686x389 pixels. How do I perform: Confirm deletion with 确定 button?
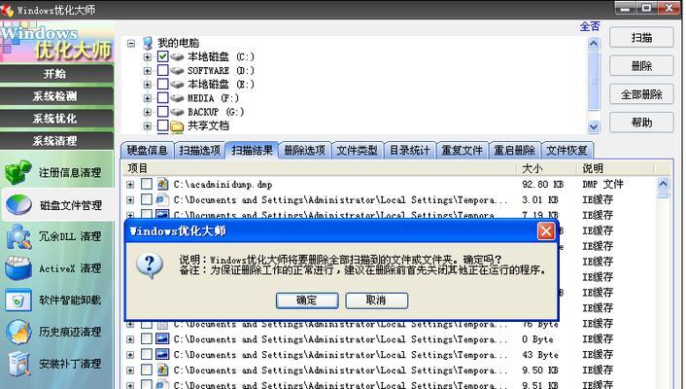(x=307, y=301)
